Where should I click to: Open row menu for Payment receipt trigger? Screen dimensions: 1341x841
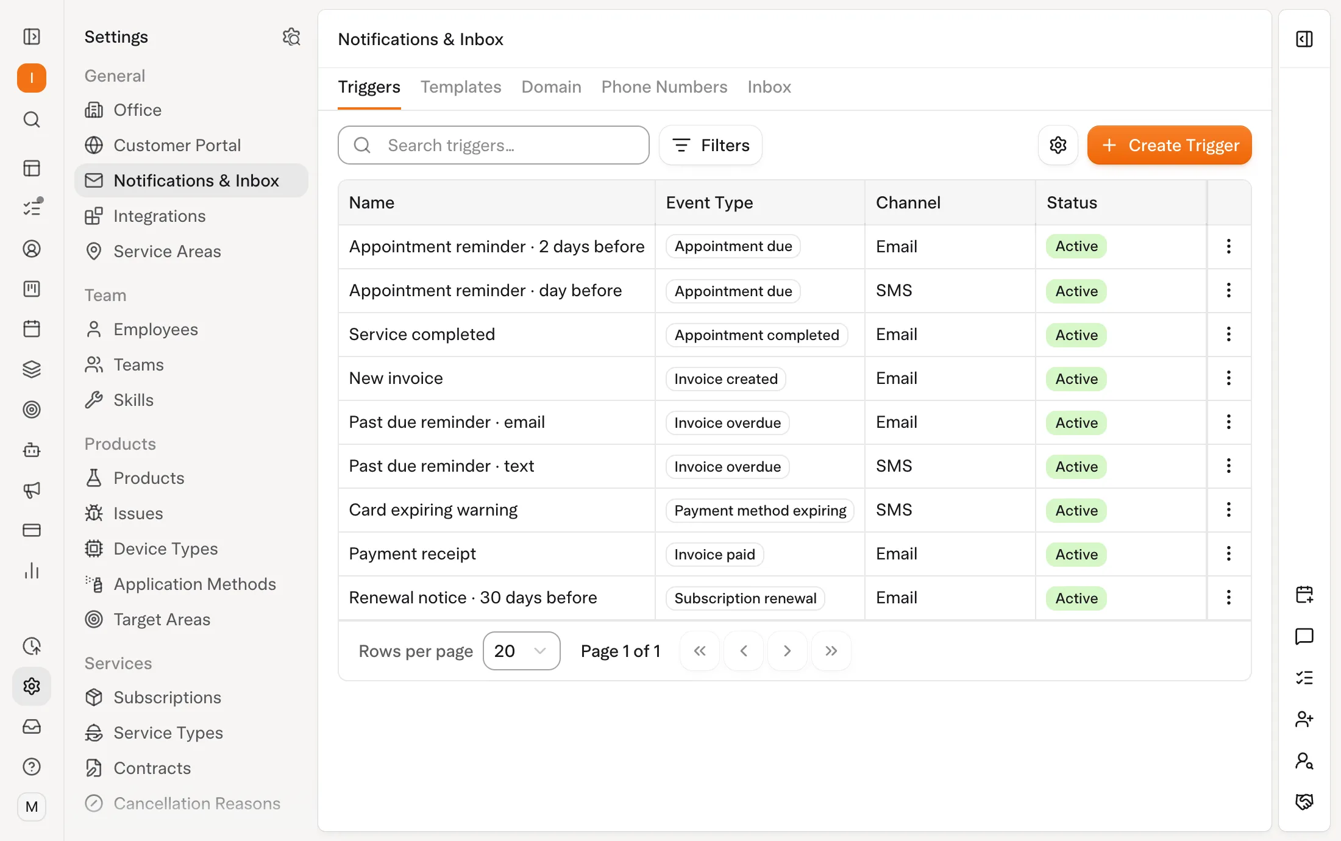click(1229, 553)
